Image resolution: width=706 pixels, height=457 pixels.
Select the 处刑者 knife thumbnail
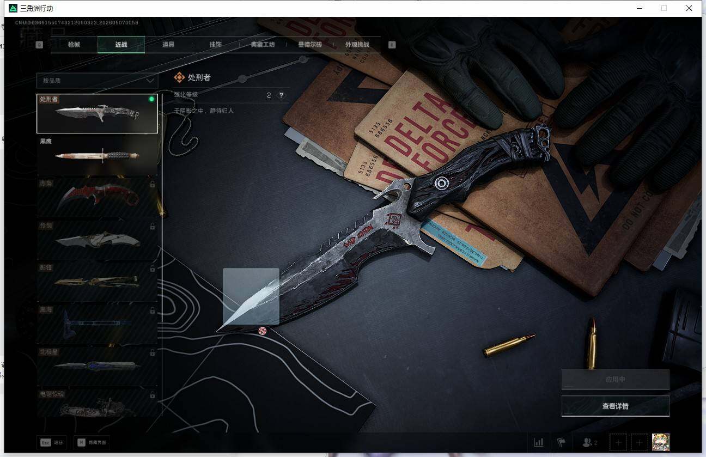point(97,113)
